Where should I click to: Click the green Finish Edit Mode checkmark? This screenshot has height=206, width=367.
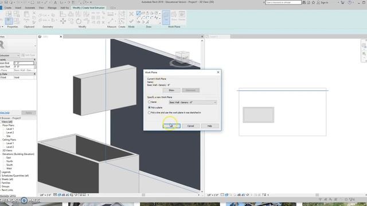coord(131,21)
